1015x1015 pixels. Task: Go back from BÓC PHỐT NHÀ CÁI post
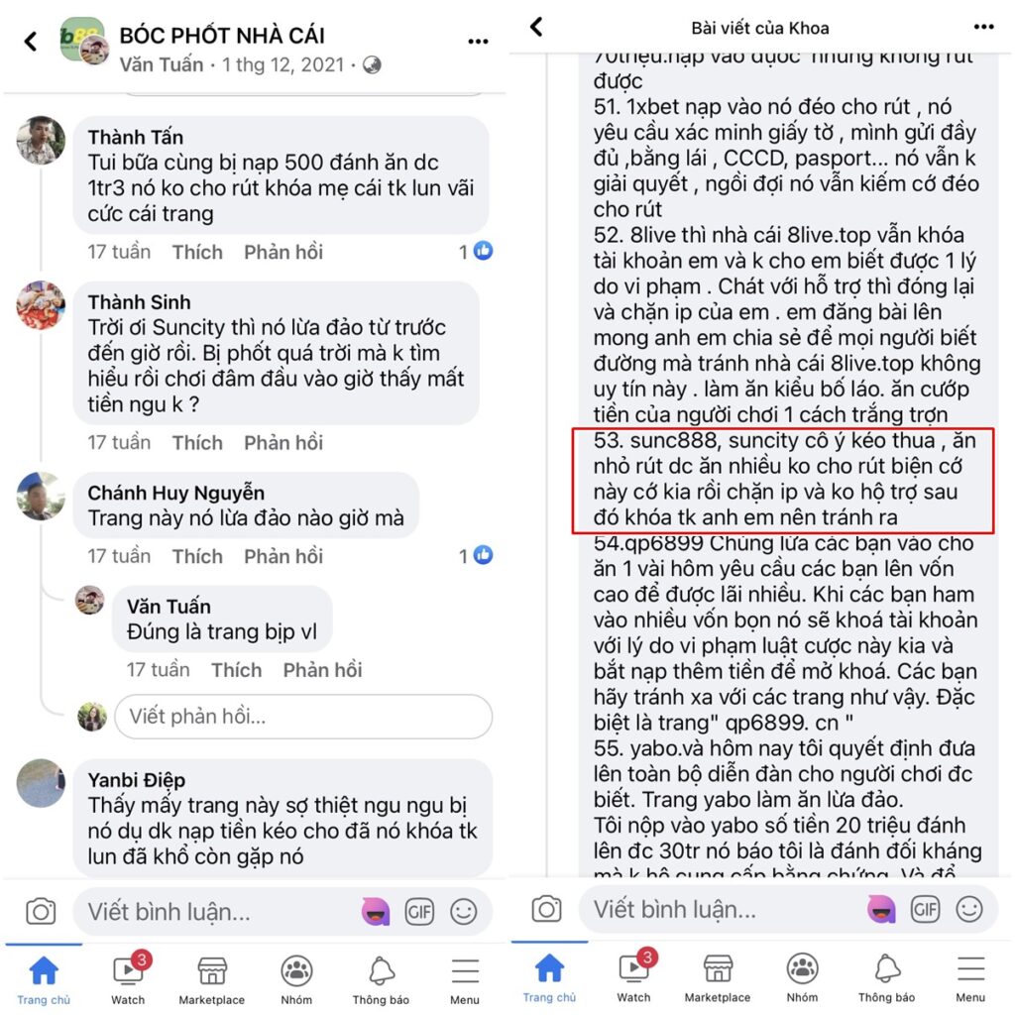point(31,42)
